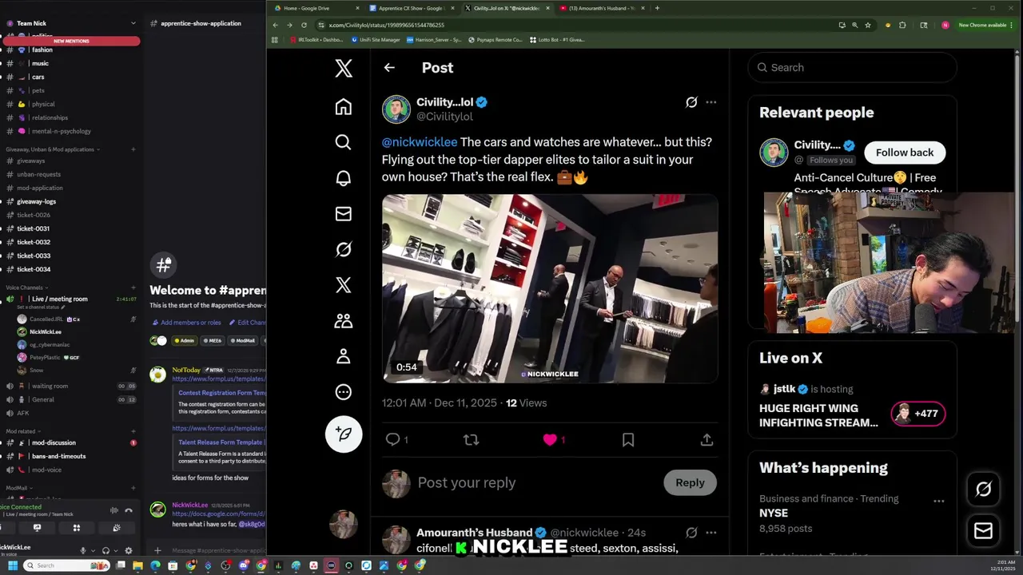Open microphone input options chevron in Discord
Screen dimensions: 1023x575
pyautogui.click(x=91, y=550)
